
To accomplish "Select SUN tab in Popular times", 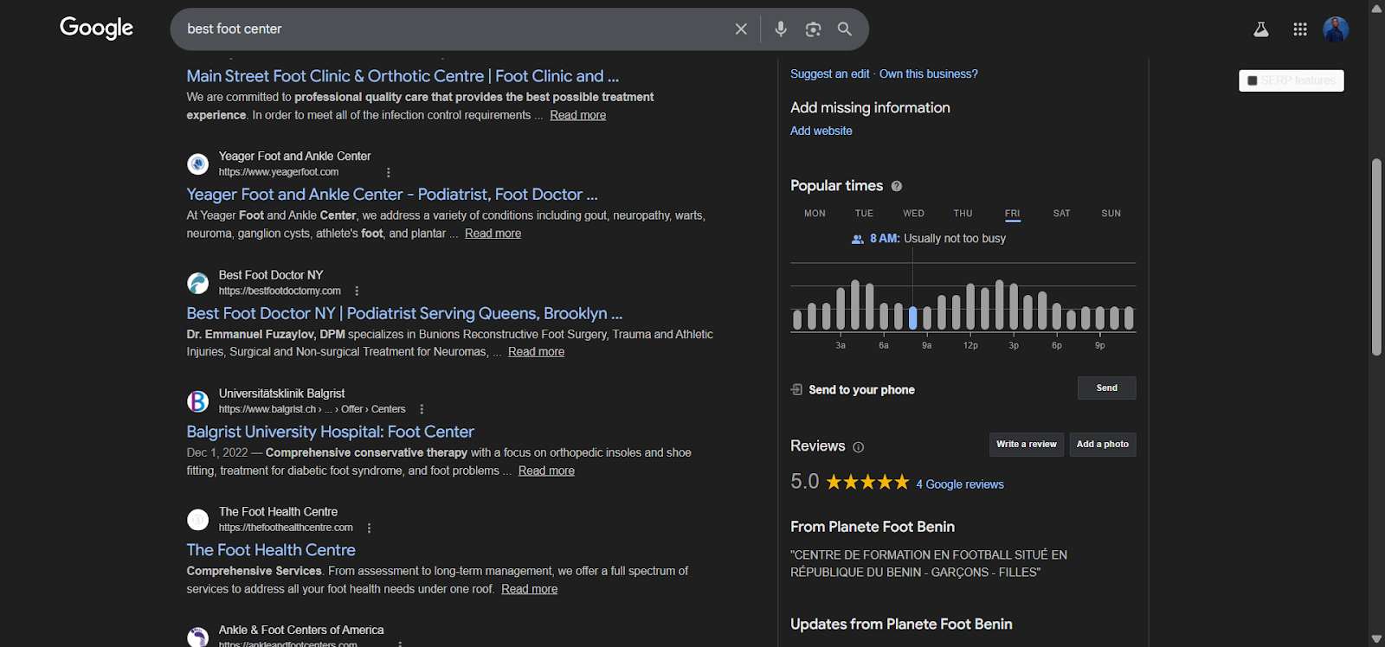I will (1111, 214).
